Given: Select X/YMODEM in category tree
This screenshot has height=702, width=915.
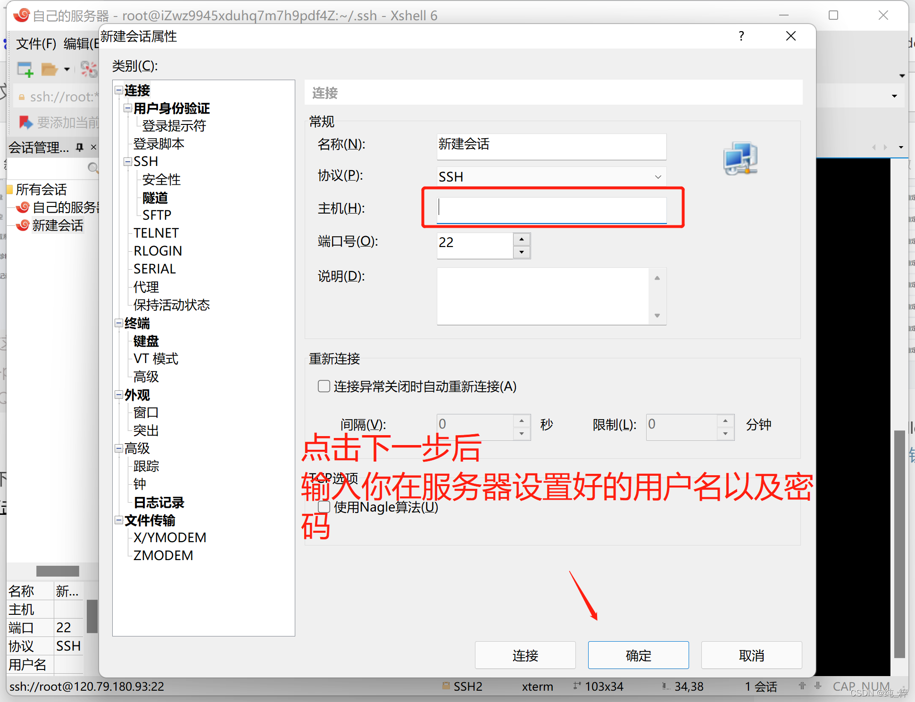Looking at the screenshot, I should pos(170,537).
